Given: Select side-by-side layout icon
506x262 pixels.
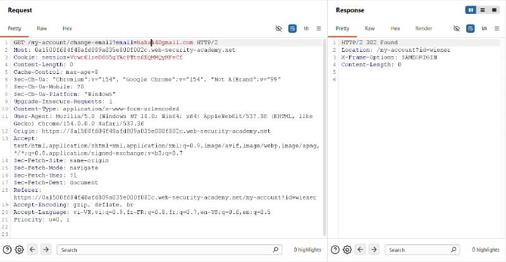Looking at the screenshot, I should (471, 10).
